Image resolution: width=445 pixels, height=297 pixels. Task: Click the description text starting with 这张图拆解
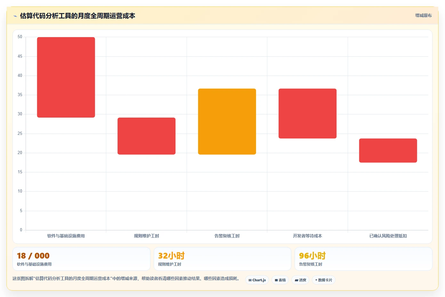(x=126, y=278)
